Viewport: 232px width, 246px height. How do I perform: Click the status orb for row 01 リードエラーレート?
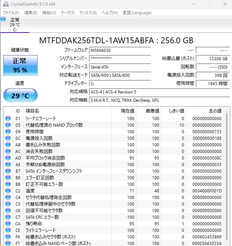[x=8, y=118]
